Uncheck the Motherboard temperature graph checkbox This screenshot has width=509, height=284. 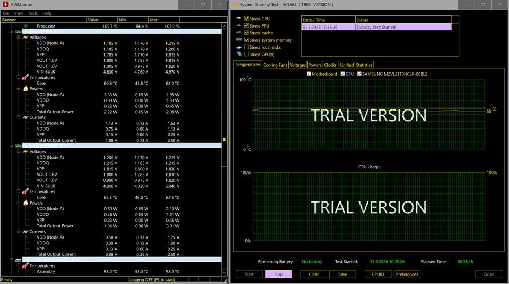point(310,74)
